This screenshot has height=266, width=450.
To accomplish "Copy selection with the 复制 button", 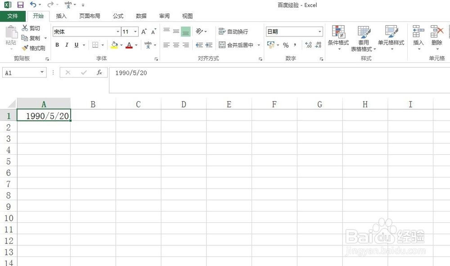I will click(x=31, y=38).
